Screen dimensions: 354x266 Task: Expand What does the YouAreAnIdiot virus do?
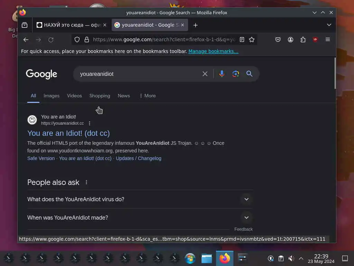tap(140, 199)
